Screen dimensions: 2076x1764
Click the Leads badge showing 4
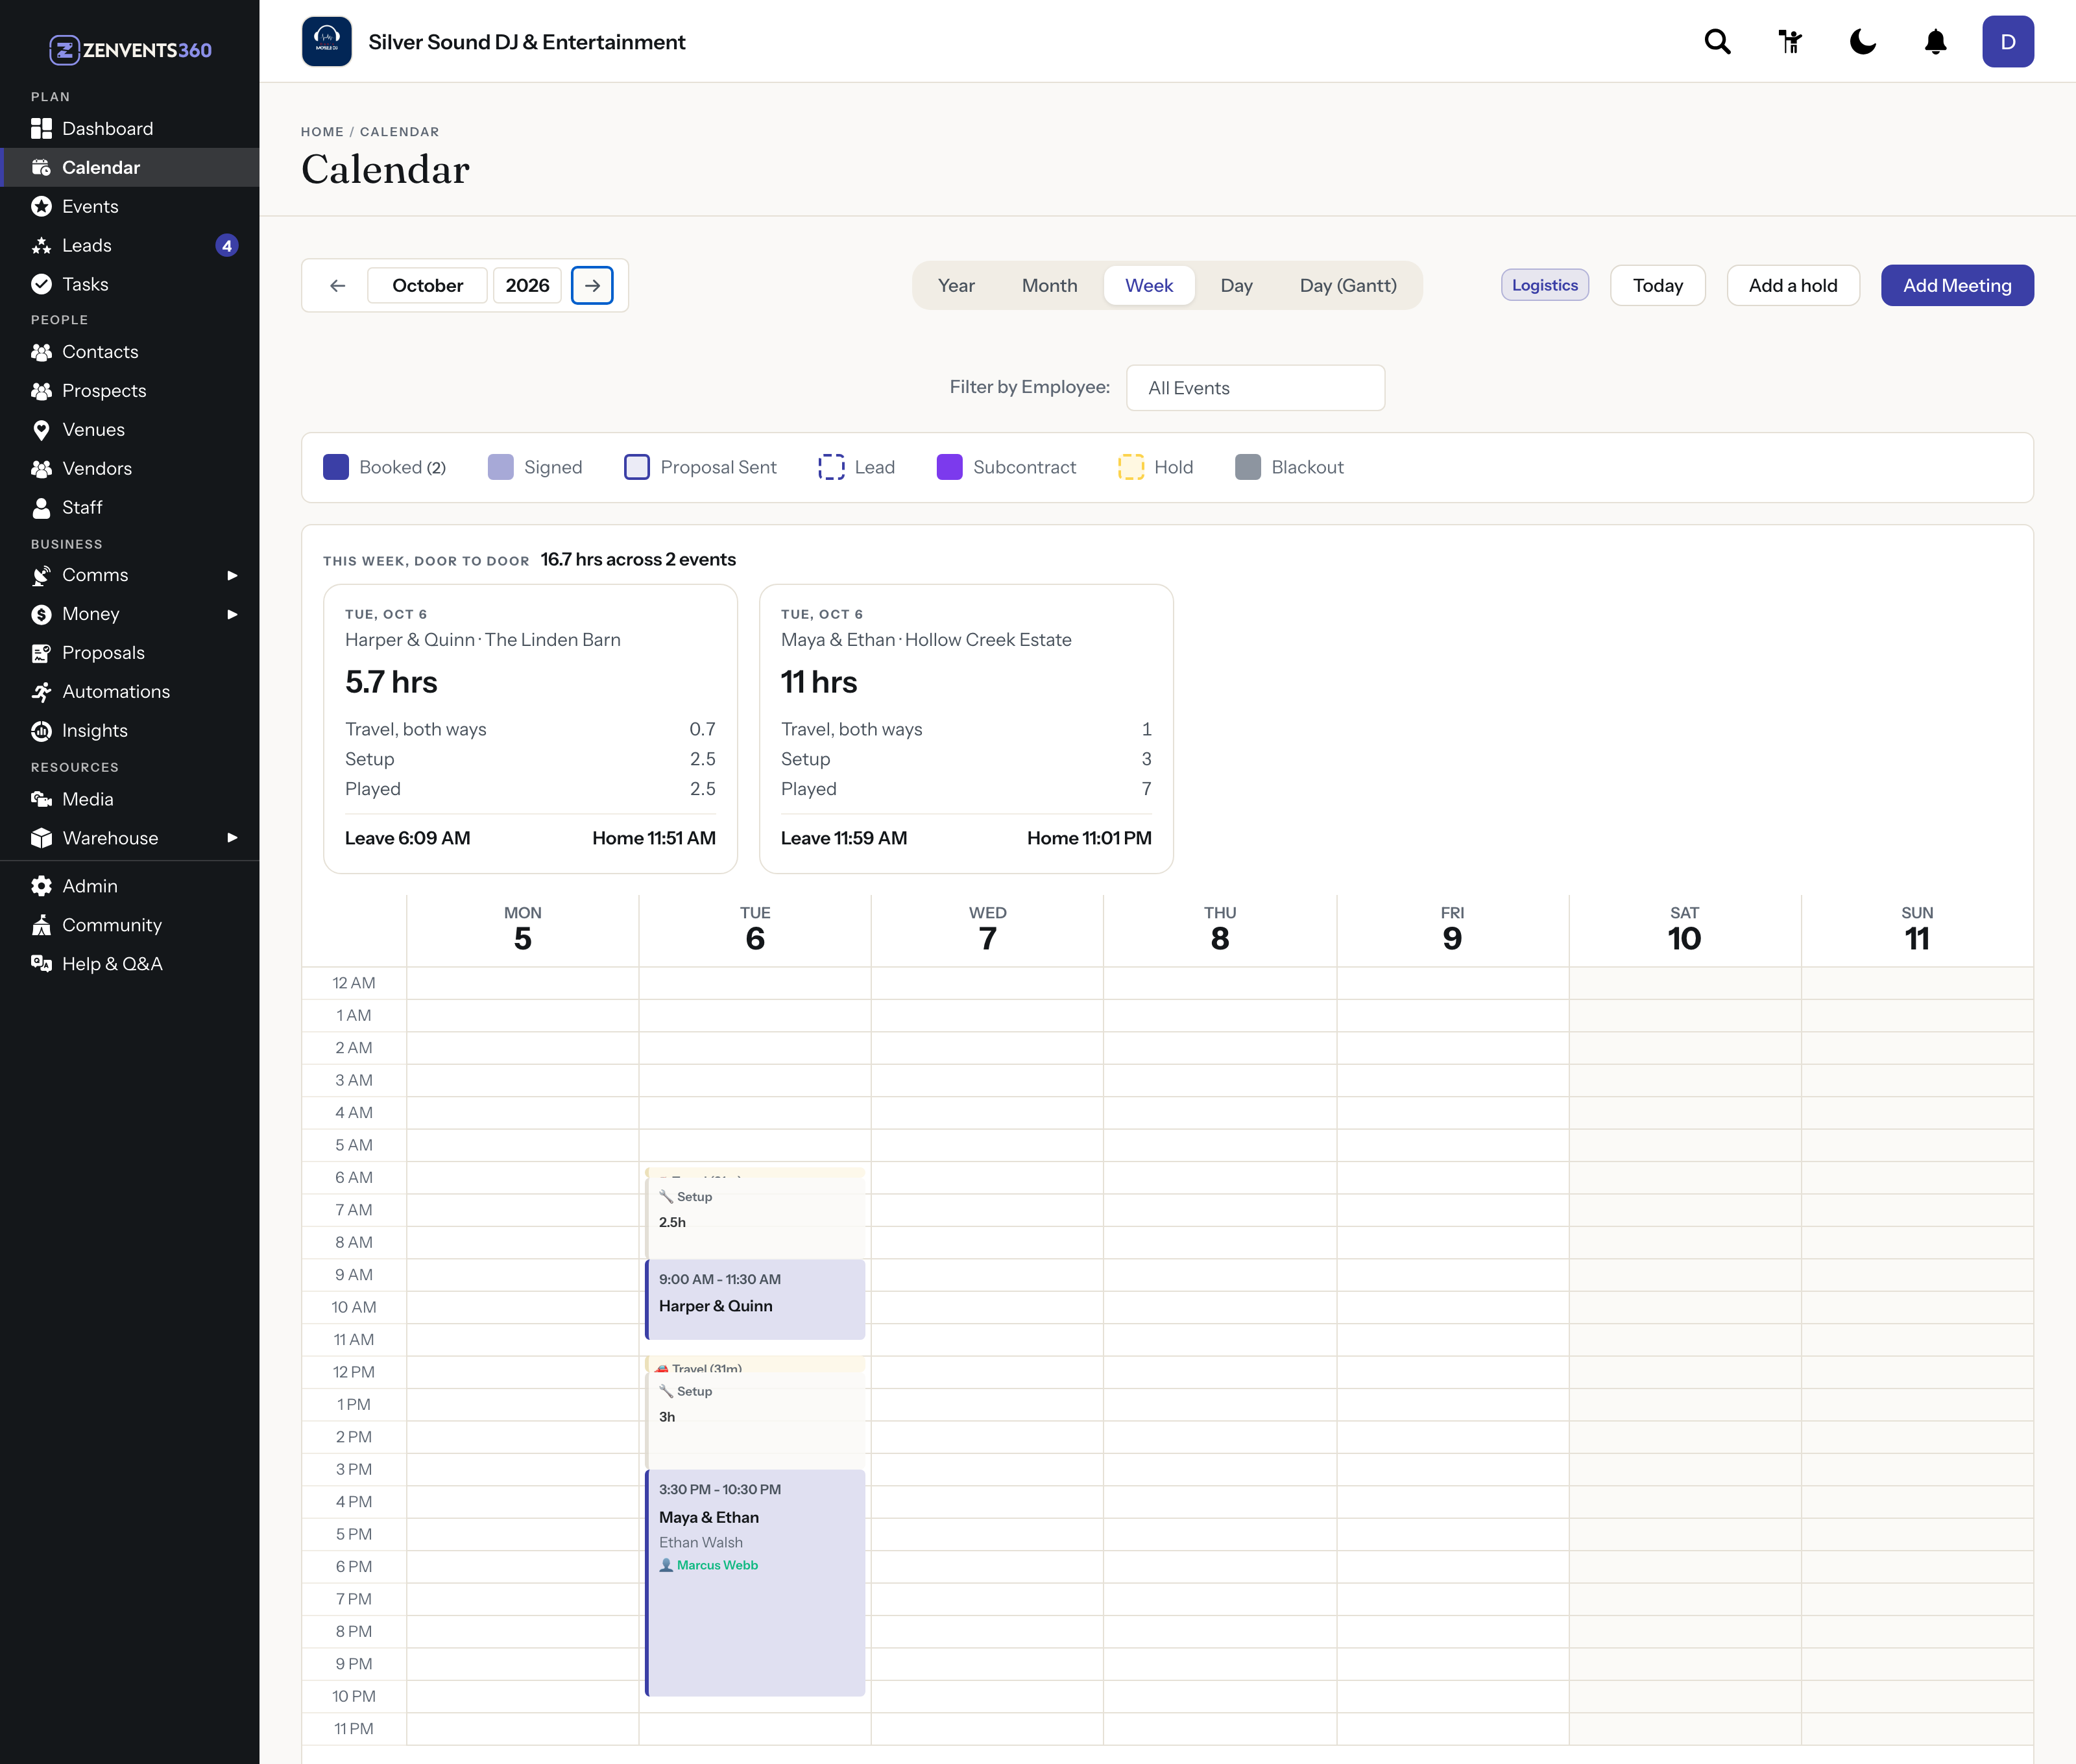click(x=227, y=245)
